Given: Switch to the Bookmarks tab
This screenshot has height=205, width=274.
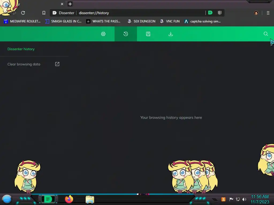Looking at the screenshot, I should 148,34.
